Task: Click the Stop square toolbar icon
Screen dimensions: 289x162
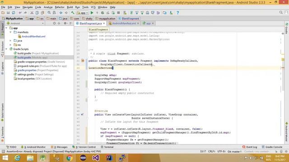Action: coord(118,13)
